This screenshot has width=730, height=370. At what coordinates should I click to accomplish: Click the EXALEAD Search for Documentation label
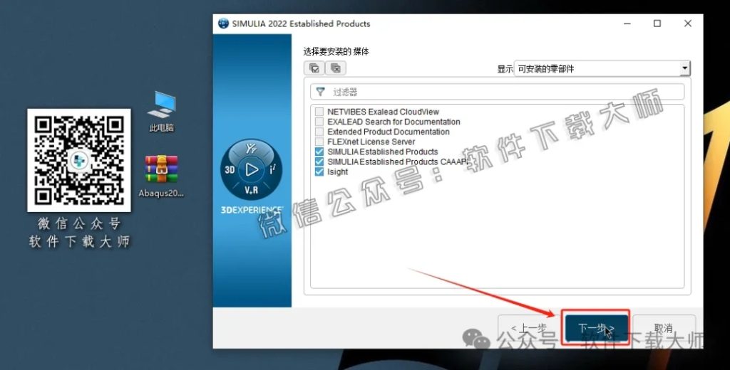pos(394,122)
